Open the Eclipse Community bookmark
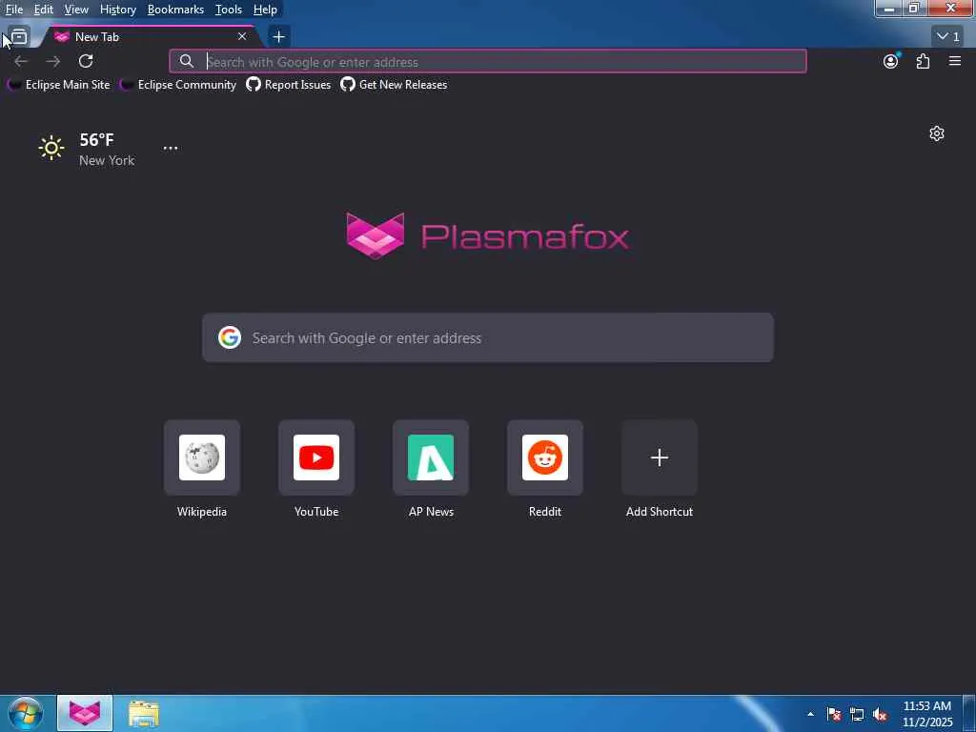This screenshot has height=732, width=976. (178, 85)
